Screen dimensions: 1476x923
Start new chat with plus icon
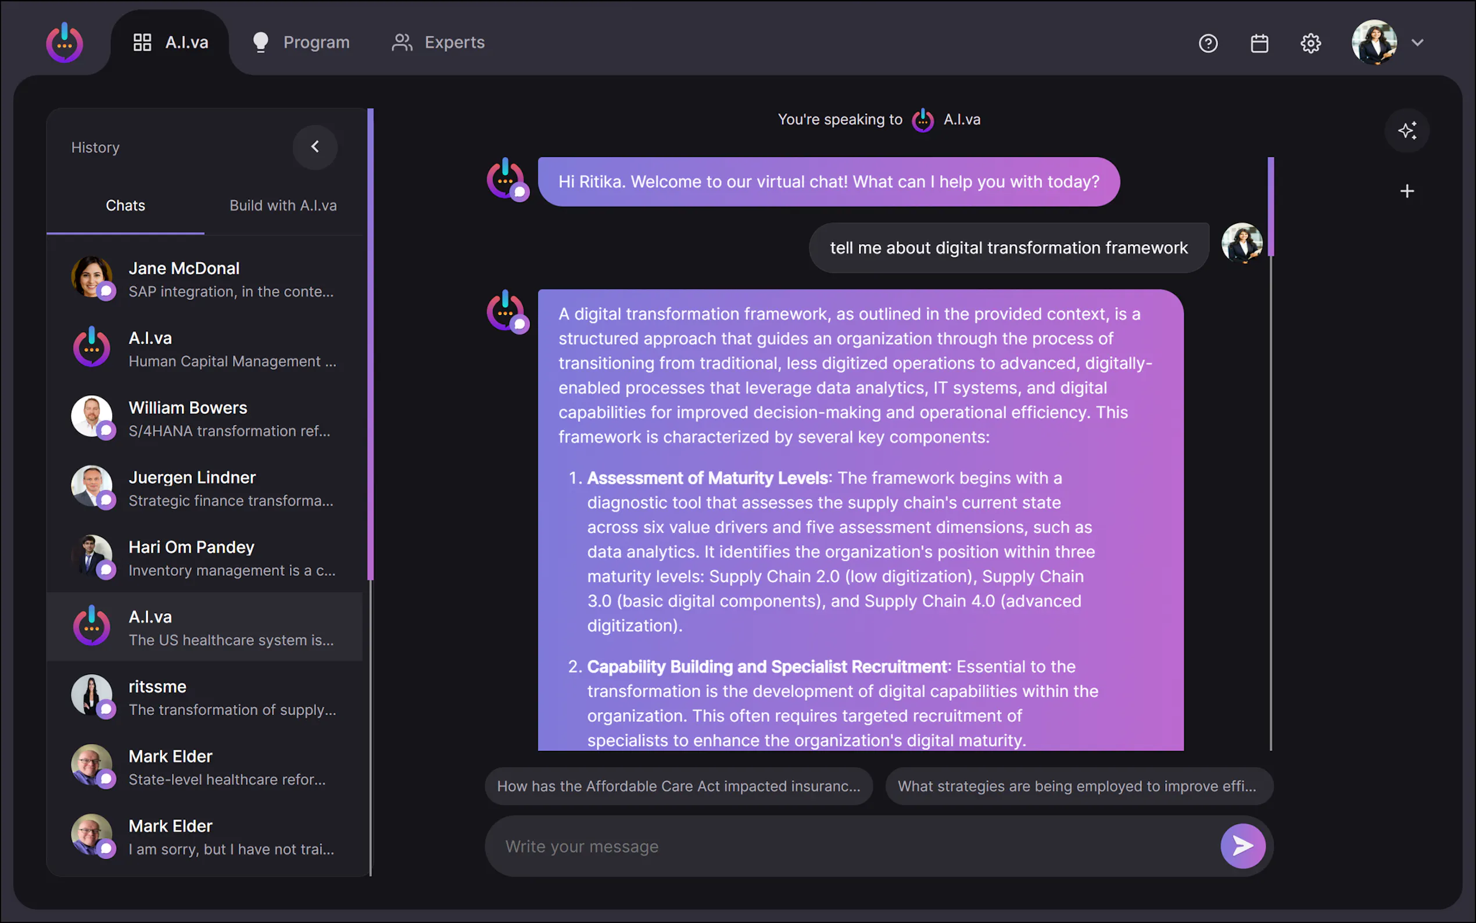pos(1406,191)
